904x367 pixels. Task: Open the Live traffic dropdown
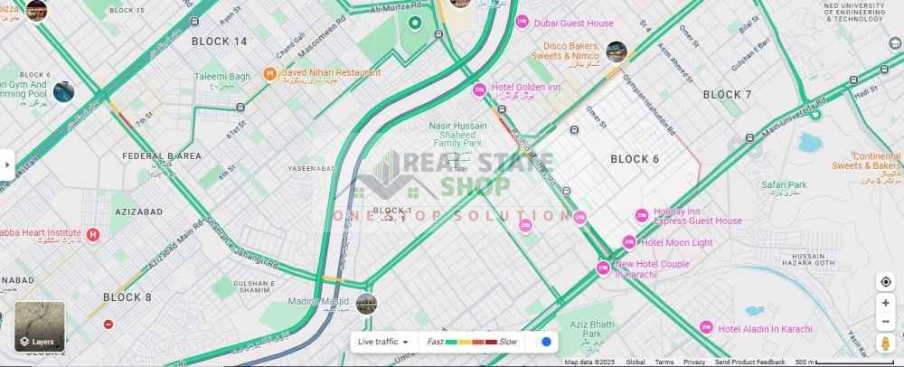tap(382, 342)
